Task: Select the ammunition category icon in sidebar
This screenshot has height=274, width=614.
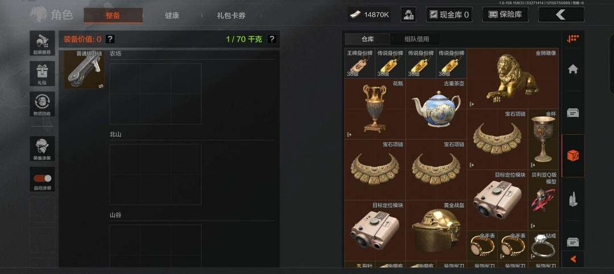Action: (573, 199)
